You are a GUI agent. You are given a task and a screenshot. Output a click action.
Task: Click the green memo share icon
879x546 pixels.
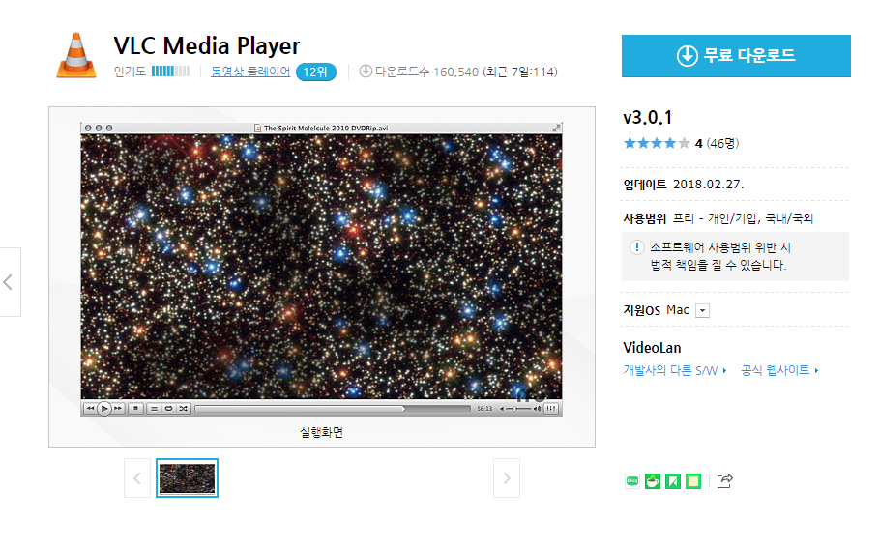coord(693,481)
